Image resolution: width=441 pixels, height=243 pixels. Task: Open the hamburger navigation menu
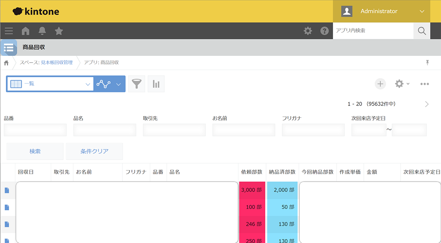9,31
